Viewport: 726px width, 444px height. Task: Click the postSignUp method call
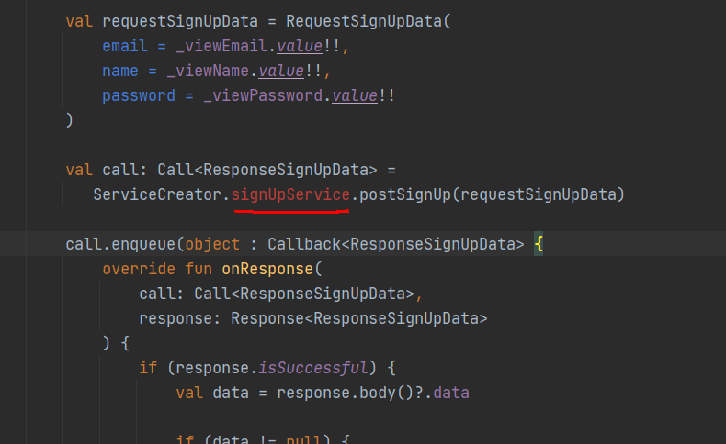(405, 194)
